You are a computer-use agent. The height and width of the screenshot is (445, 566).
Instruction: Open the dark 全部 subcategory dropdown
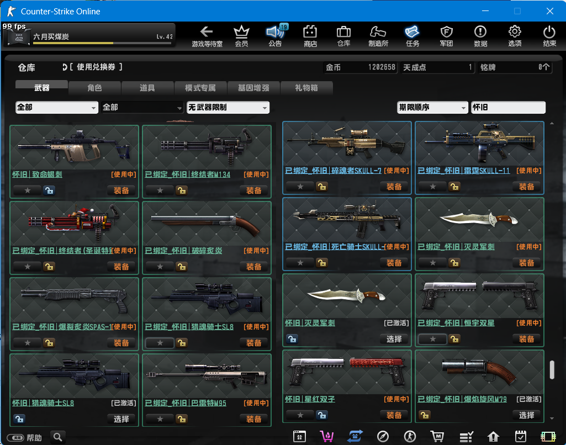(142, 107)
